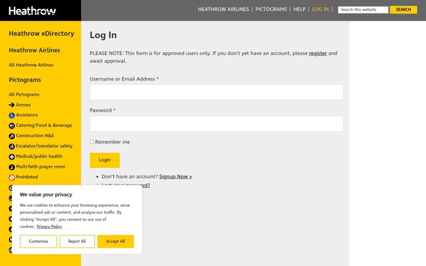Open All Pictograms link
Viewport: 426px width, 266px height.
[x=24, y=95]
